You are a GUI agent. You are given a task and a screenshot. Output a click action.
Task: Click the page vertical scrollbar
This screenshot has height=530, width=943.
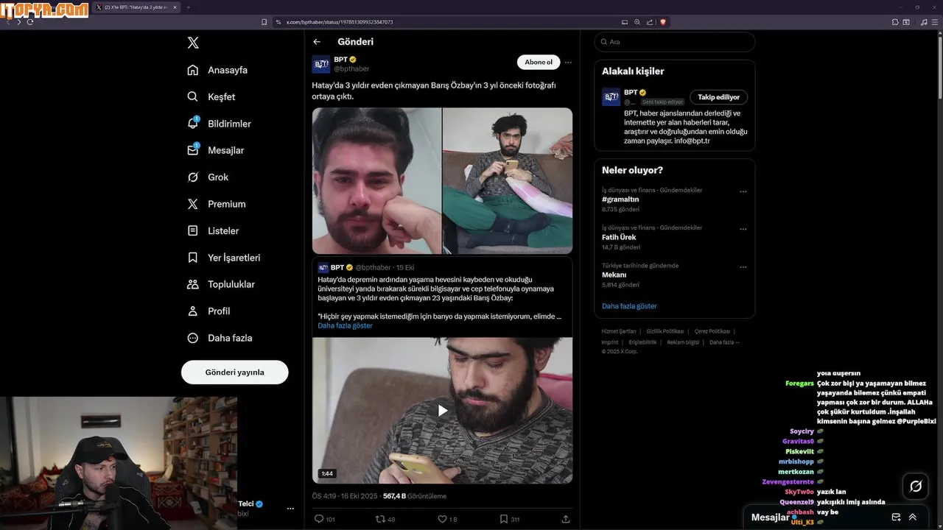[939, 66]
